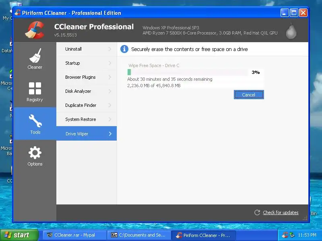322x241 pixels.
Task: Click the chevron next to Disk Analyzer
Action: coord(110,91)
